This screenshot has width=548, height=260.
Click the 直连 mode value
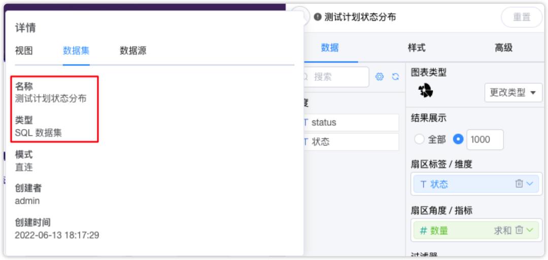24,167
